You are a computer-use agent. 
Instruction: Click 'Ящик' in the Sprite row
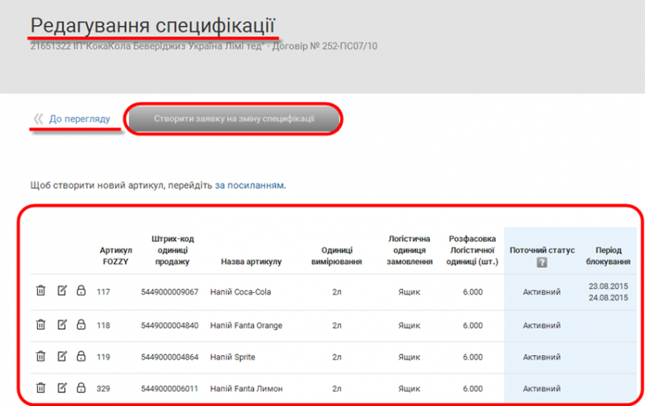coord(410,357)
